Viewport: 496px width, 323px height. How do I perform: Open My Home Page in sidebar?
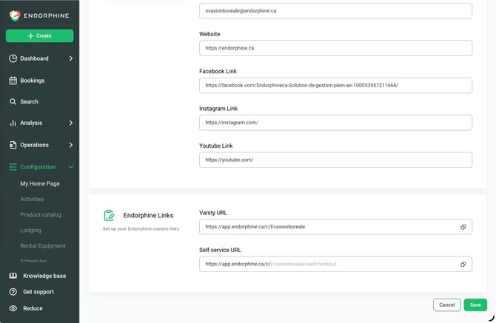tap(40, 183)
